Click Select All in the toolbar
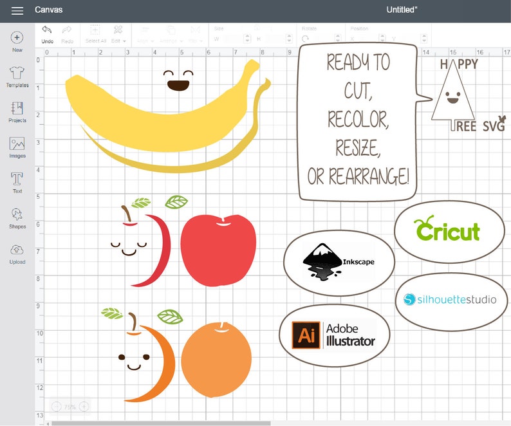 pos(95,34)
